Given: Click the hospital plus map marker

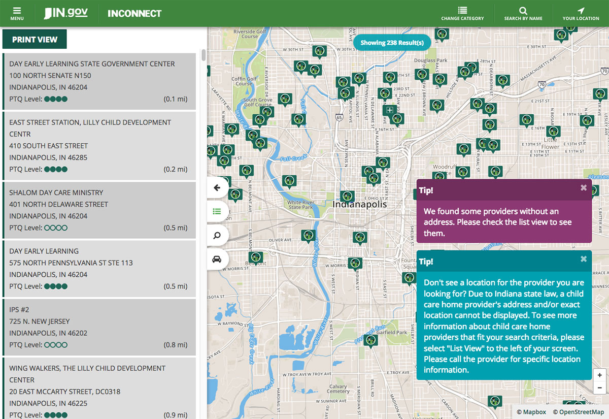Looking at the screenshot, I should [x=390, y=110].
